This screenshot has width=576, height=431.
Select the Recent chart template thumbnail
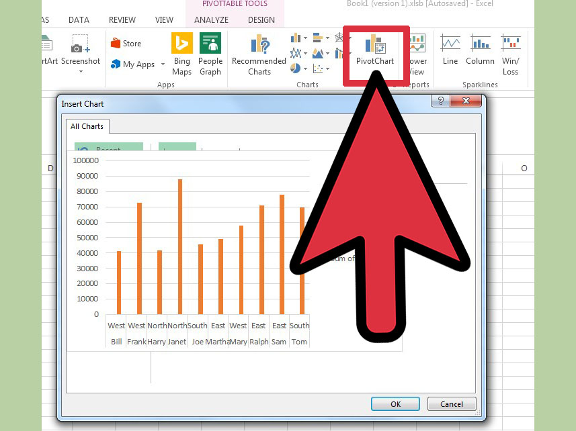pyautogui.click(x=108, y=148)
